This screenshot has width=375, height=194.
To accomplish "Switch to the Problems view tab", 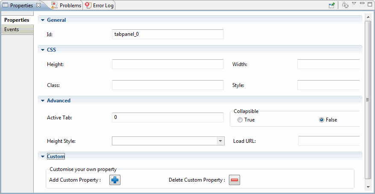I will (x=66, y=5).
